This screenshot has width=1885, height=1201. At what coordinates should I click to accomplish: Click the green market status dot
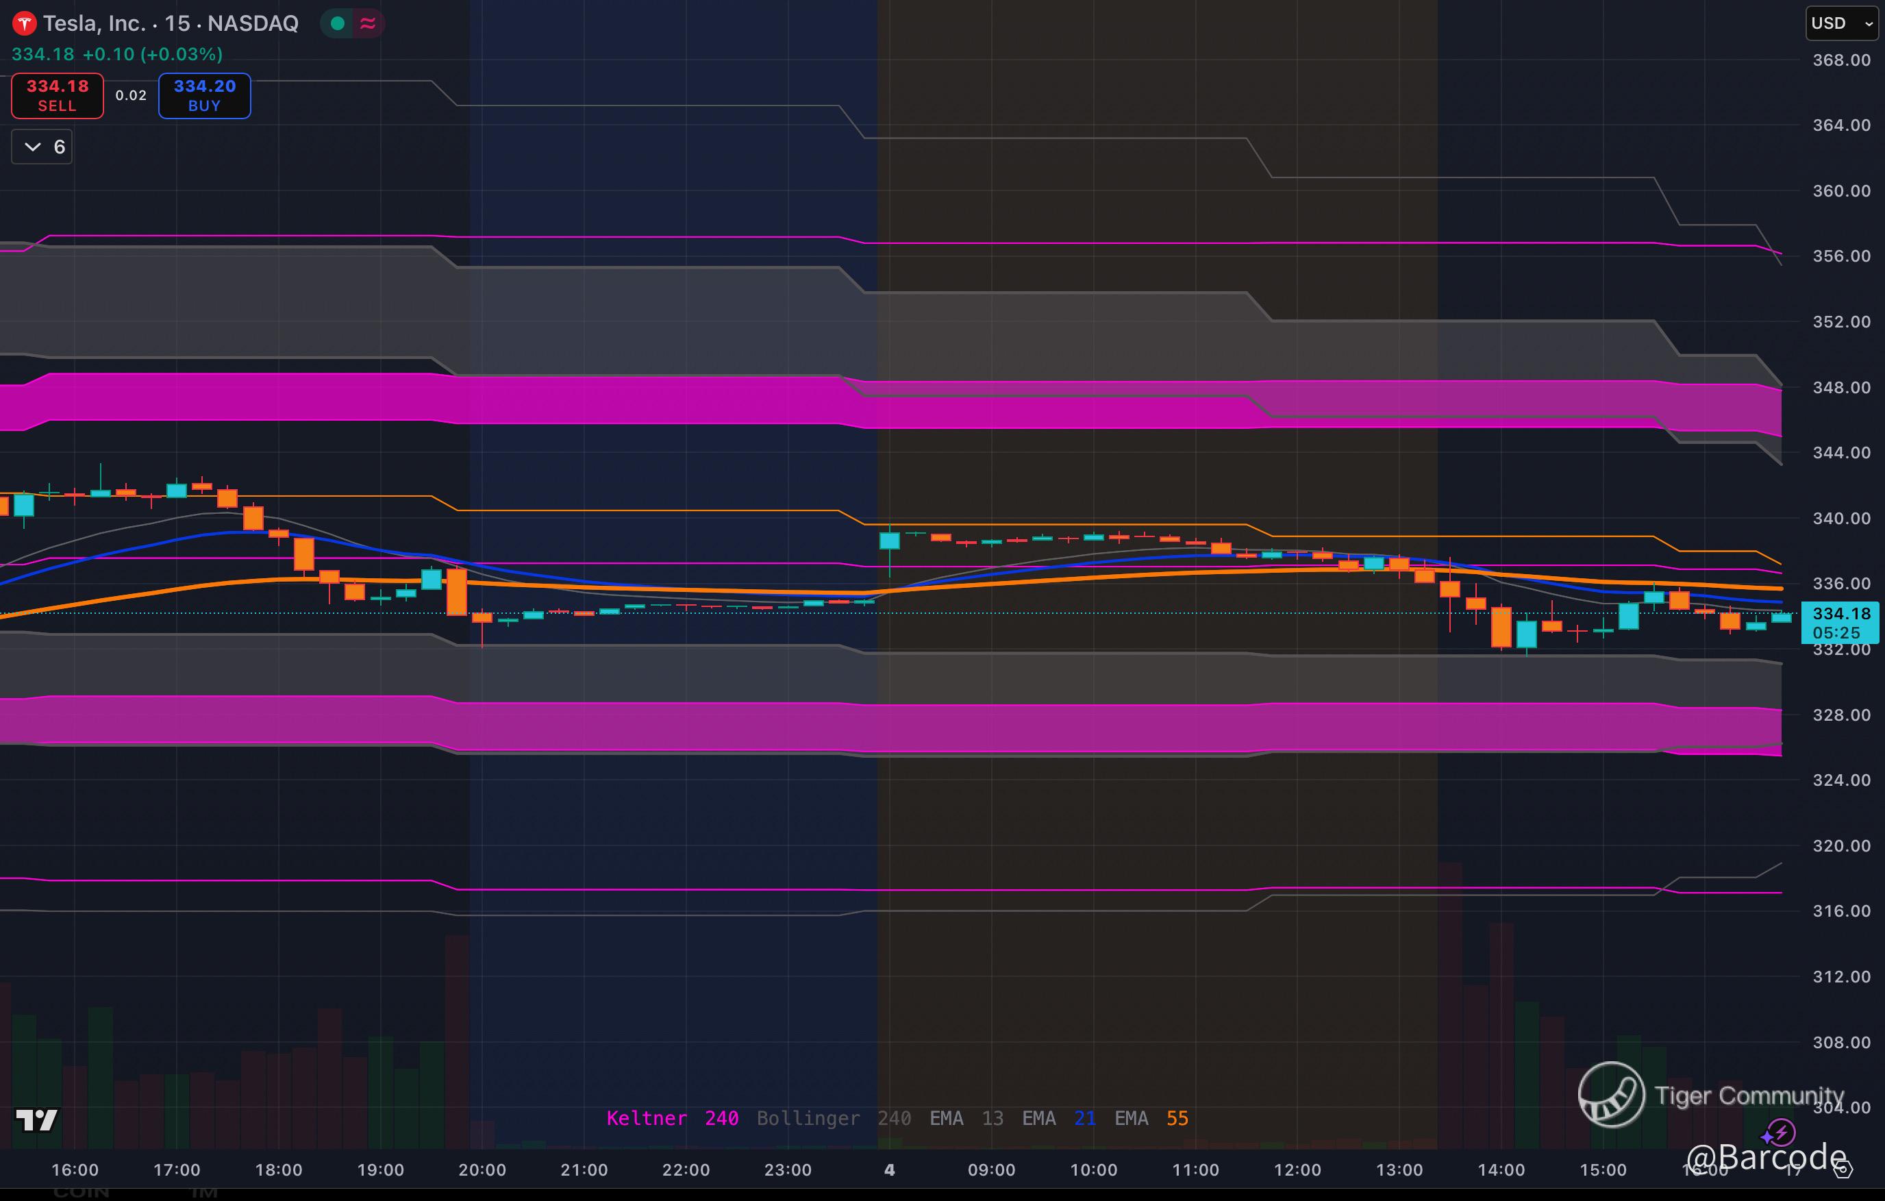[338, 23]
